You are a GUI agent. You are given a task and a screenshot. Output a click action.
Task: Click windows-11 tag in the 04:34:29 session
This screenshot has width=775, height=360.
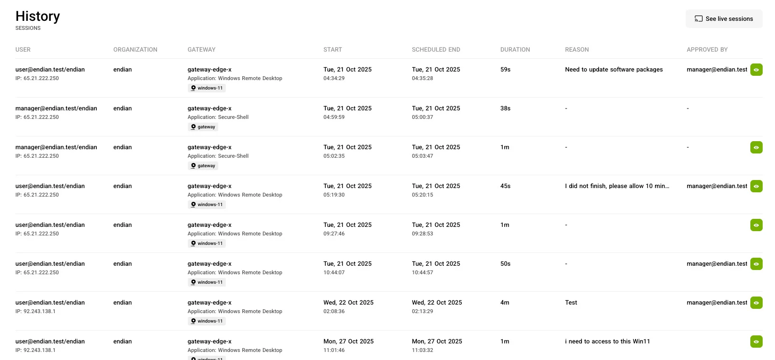[x=206, y=88]
